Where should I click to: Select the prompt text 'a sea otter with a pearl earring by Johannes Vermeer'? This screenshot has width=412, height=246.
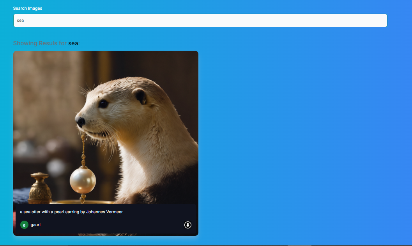point(71,212)
